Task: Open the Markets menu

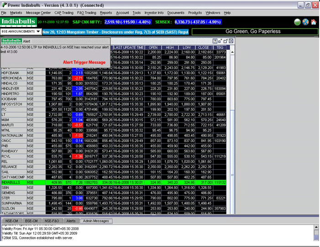Action: (x=16, y=13)
